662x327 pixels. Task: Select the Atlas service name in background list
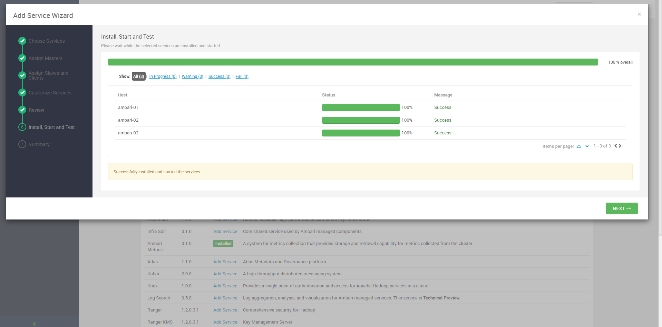click(x=153, y=262)
